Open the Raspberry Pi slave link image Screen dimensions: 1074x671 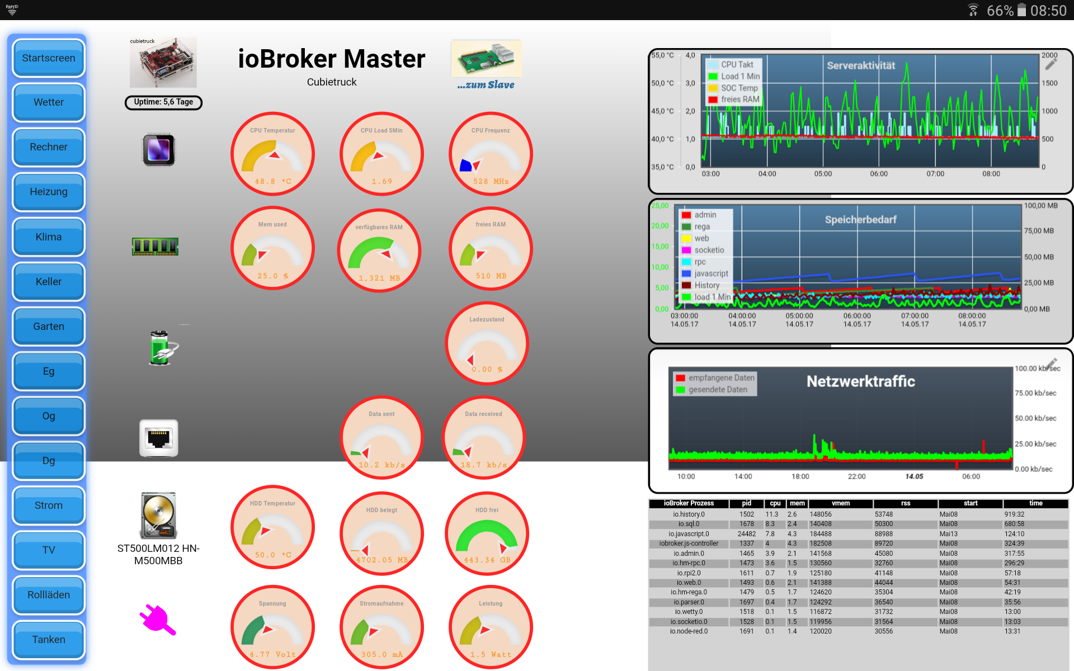point(486,59)
